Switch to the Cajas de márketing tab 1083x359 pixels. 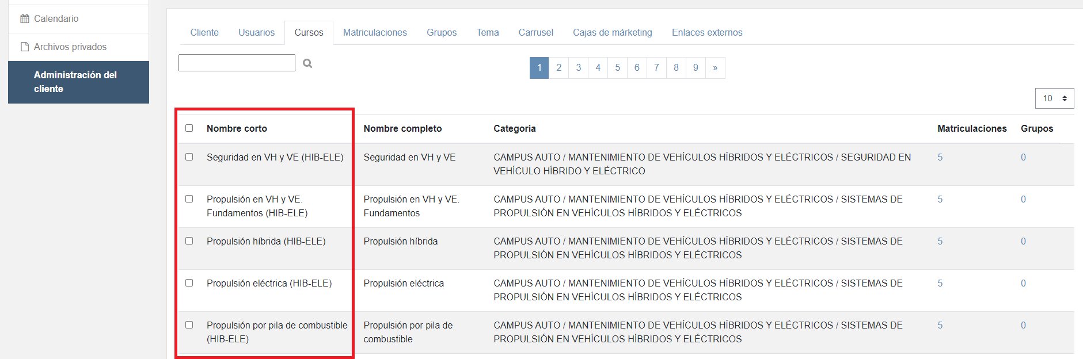pos(612,33)
